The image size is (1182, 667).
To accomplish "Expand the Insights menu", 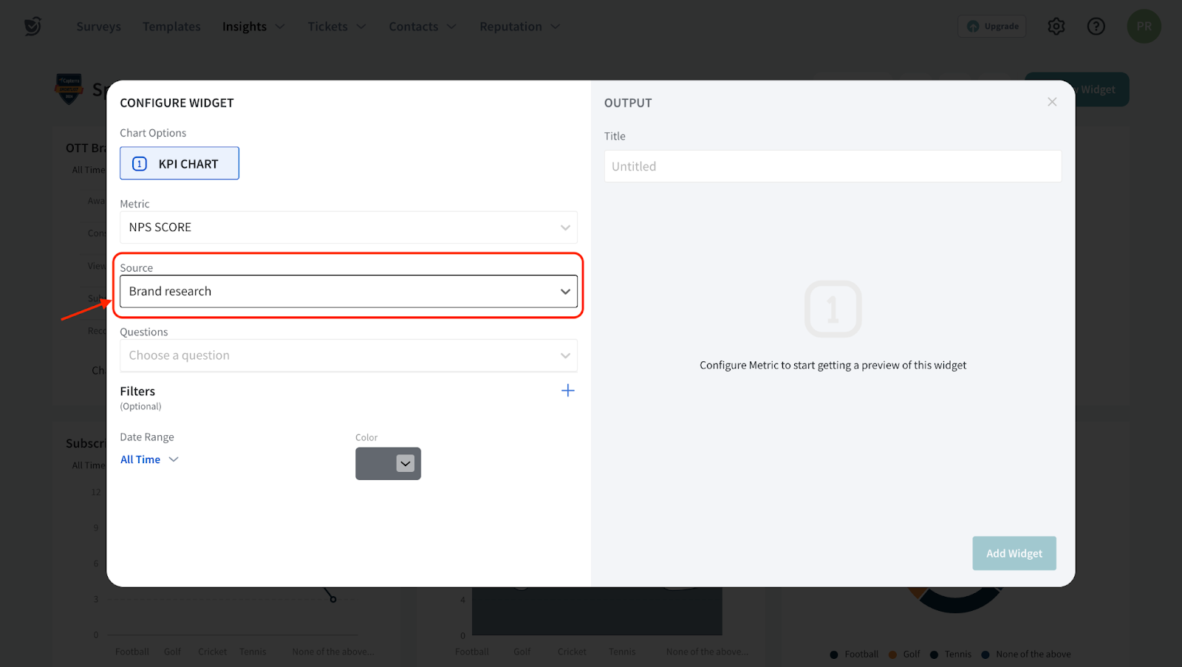I will [253, 27].
